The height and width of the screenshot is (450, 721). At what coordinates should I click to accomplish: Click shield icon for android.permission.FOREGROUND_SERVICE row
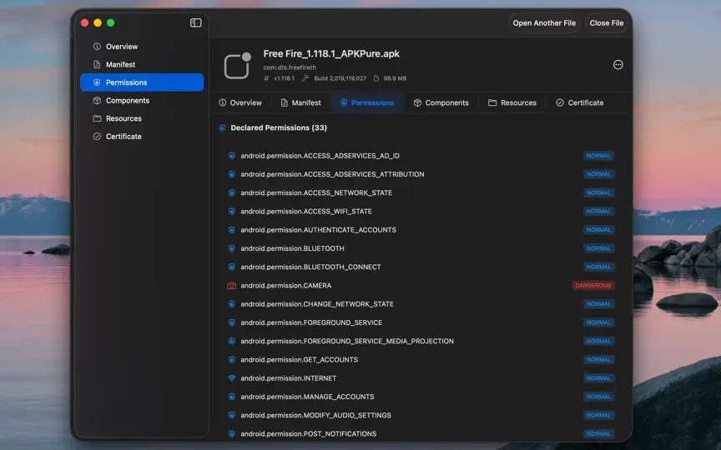232,322
